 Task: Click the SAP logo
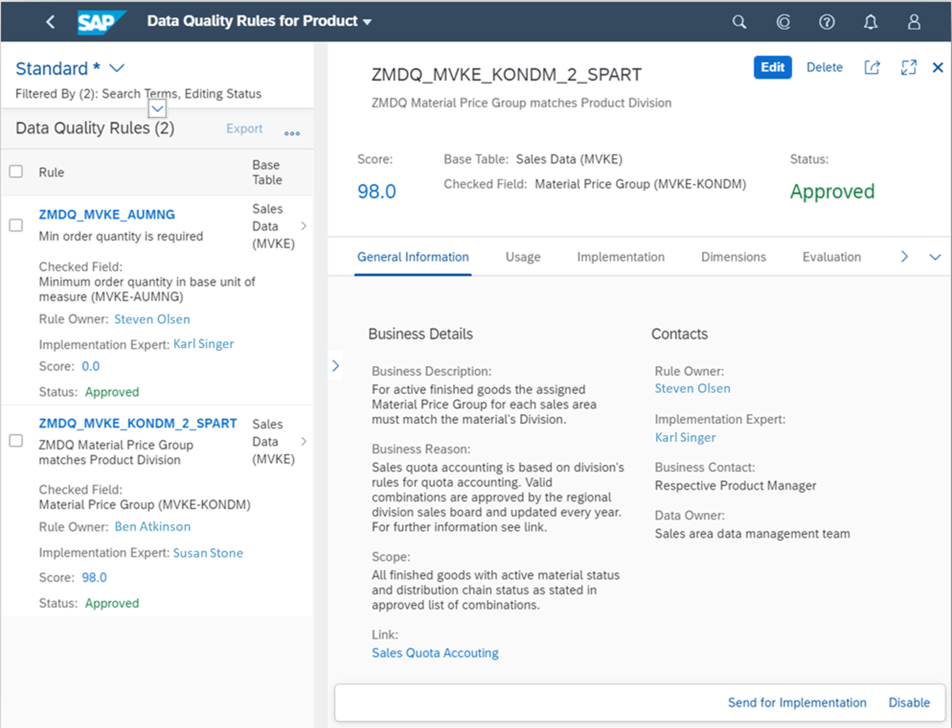click(x=101, y=22)
